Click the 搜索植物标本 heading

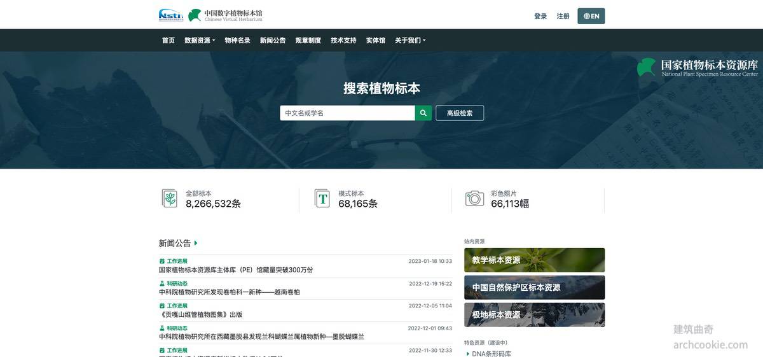tap(381, 88)
